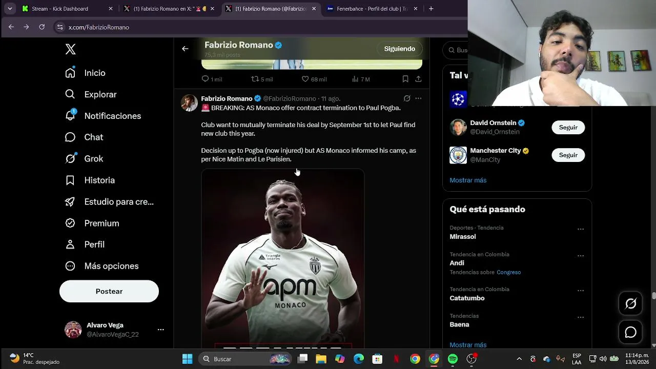Bookmark the post above the Pogba tweet
Screen dimensions: 656x369
[x=405, y=79]
